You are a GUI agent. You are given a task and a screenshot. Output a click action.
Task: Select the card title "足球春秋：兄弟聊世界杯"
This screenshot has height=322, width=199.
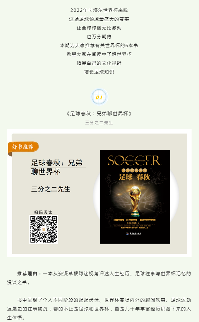[x=57, y=167]
